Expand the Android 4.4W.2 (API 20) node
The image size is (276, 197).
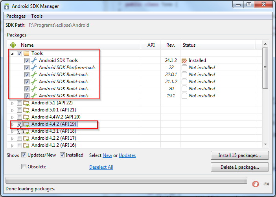[x=12, y=117]
